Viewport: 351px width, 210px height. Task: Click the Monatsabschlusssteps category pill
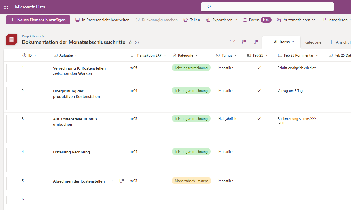(x=192, y=181)
